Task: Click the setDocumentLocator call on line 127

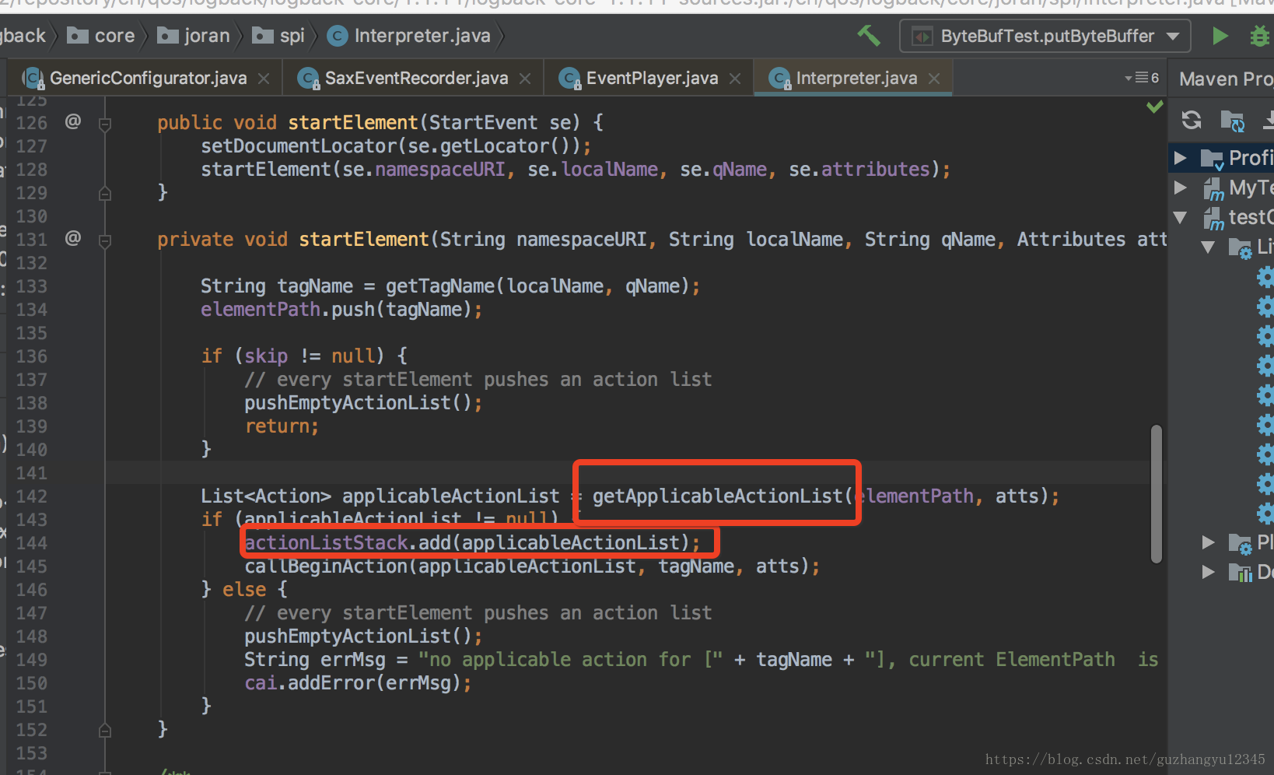Action: (x=396, y=146)
